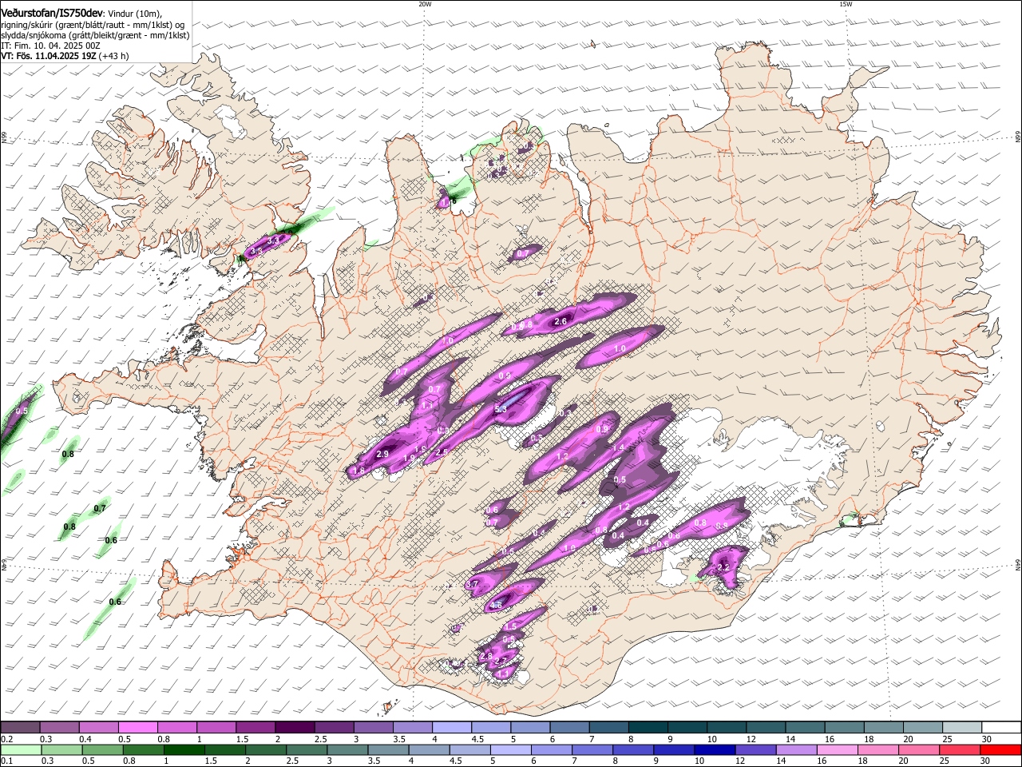1022x767 pixels.
Task: Pick the light violet rain swatch between 14 and 16
Action: pos(795,749)
